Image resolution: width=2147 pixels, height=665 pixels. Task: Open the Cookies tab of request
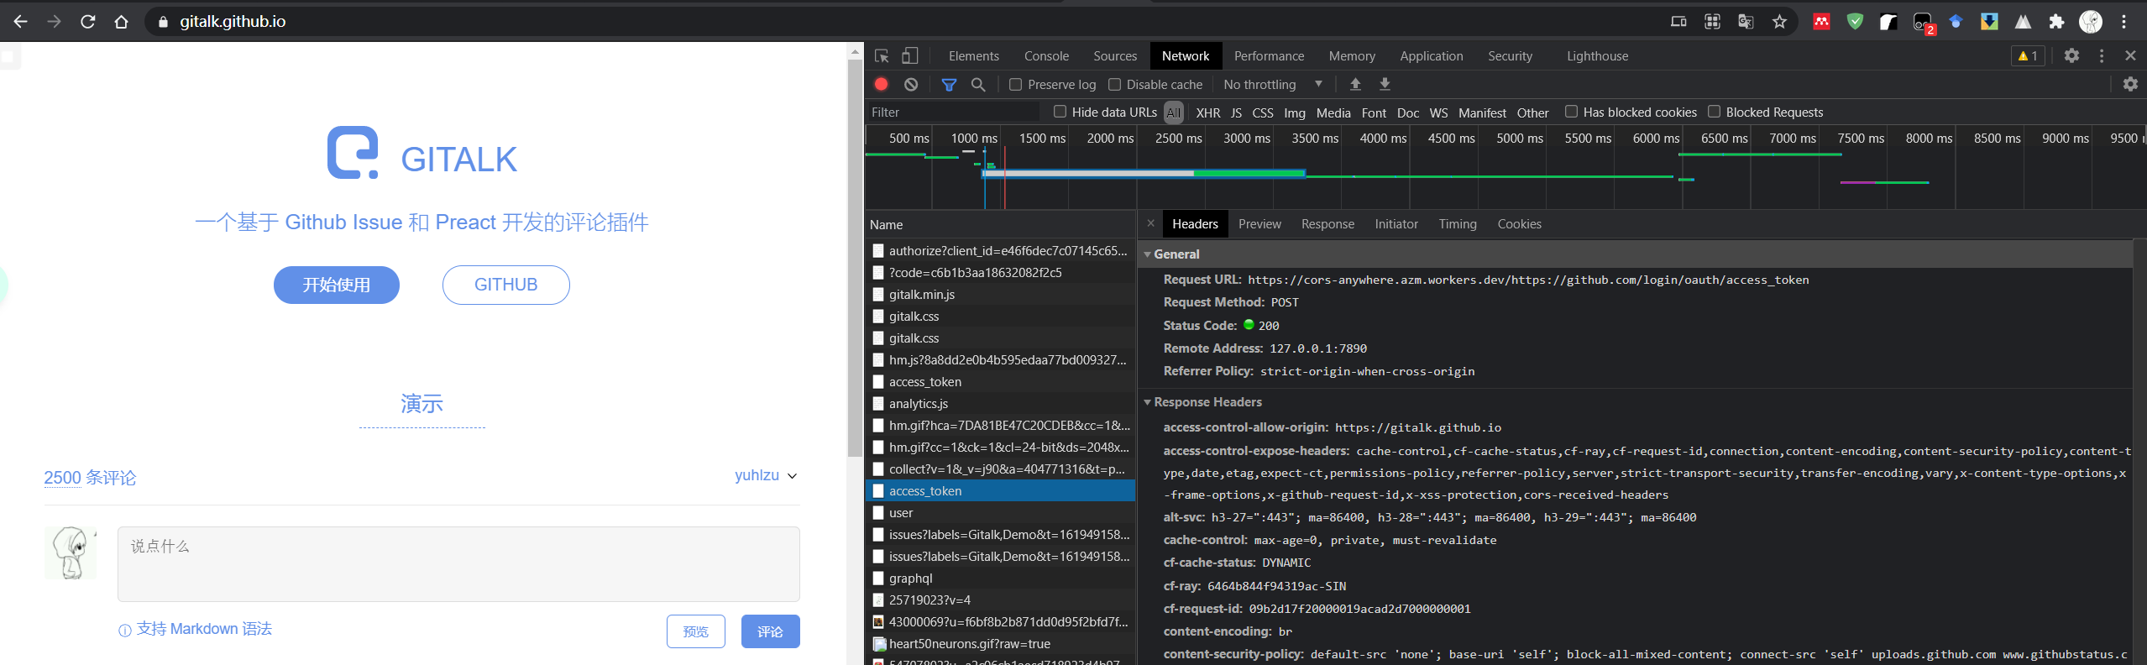click(x=1519, y=224)
